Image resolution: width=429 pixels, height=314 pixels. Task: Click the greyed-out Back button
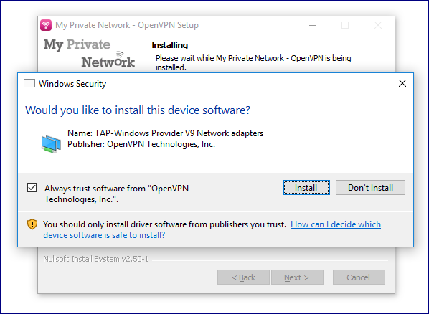pyautogui.click(x=243, y=277)
